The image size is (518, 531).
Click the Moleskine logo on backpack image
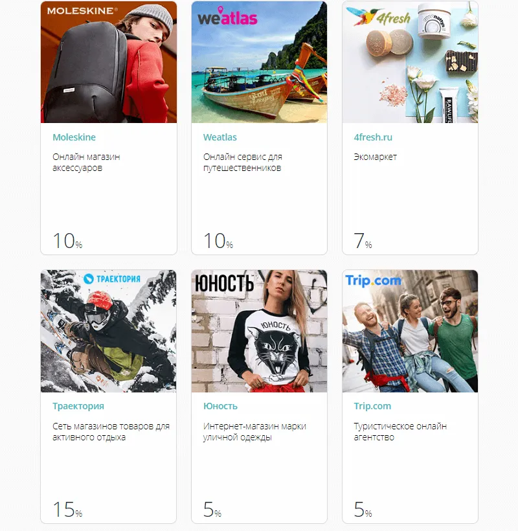tap(82, 10)
